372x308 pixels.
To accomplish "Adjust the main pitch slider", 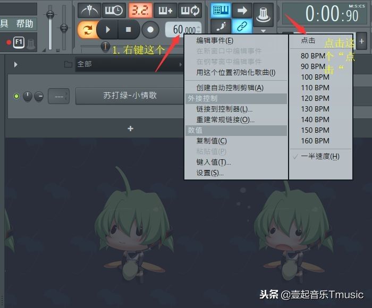I will (64, 28).
